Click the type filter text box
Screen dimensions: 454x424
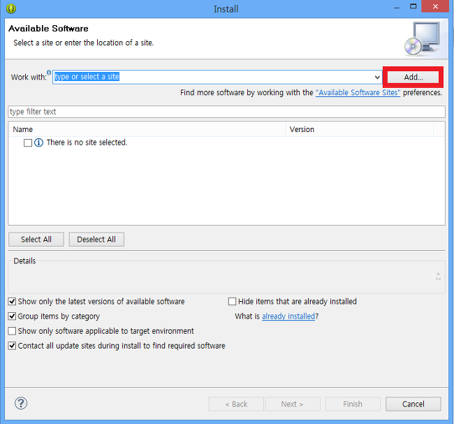(x=226, y=112)
